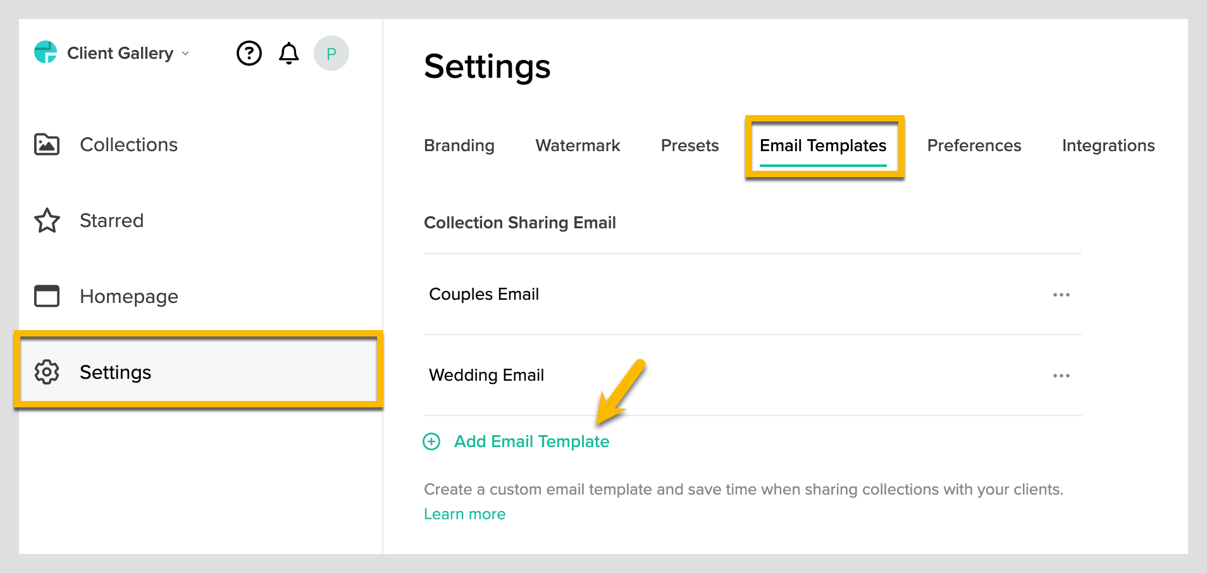Click the Settings gear icon
This screenshot has height=573, width=1207.
point(47,373)
